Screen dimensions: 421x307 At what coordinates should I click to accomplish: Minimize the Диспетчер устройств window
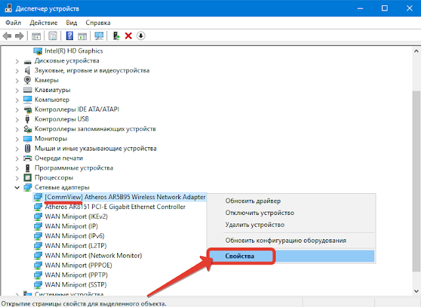tap(360, 9)
